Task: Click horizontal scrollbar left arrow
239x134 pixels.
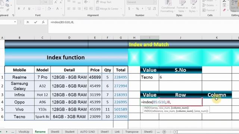Action: (176, 132)
